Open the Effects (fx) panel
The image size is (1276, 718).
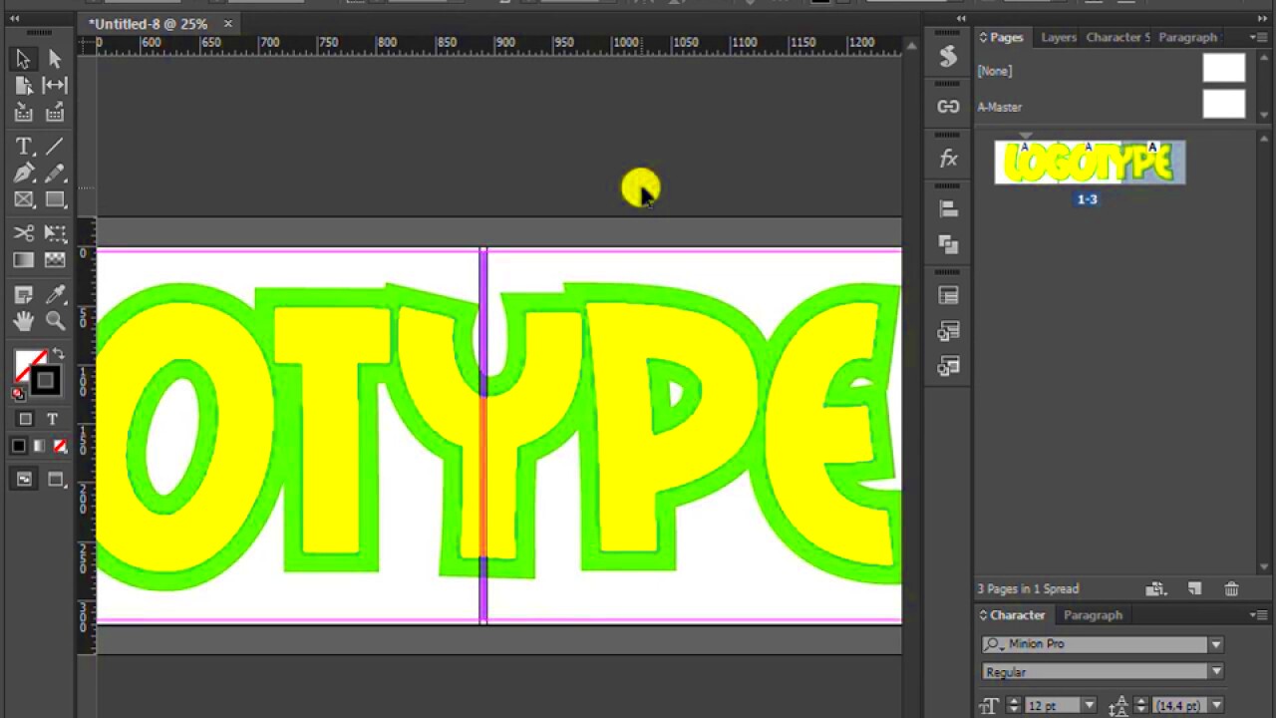948,159
